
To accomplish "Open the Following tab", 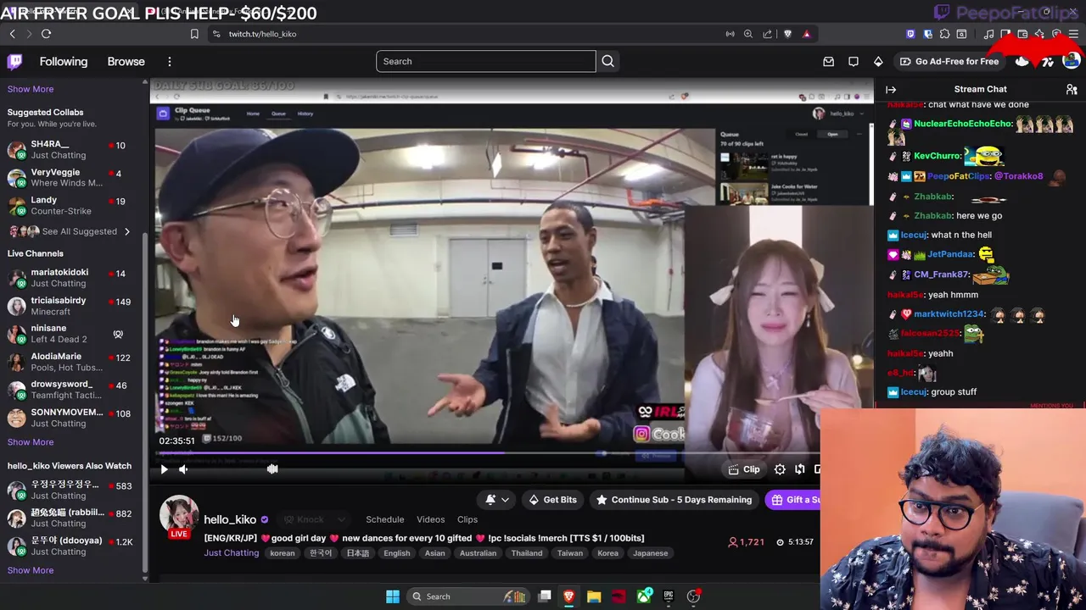I will point(64,61).
